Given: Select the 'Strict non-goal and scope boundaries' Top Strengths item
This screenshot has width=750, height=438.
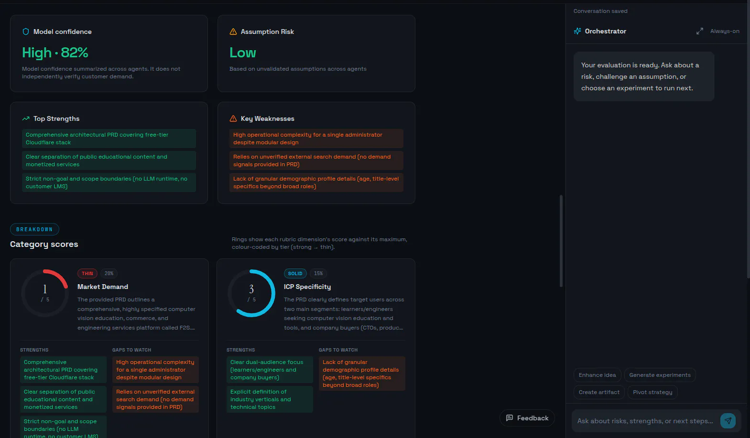Looking at the screenshot, I should pos(109,182).
